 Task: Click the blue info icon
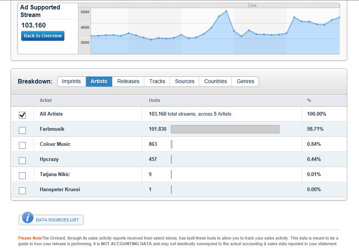(x=28, y=218)
